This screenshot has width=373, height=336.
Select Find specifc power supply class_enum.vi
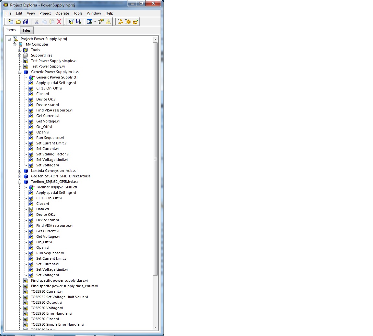(64, 286)
